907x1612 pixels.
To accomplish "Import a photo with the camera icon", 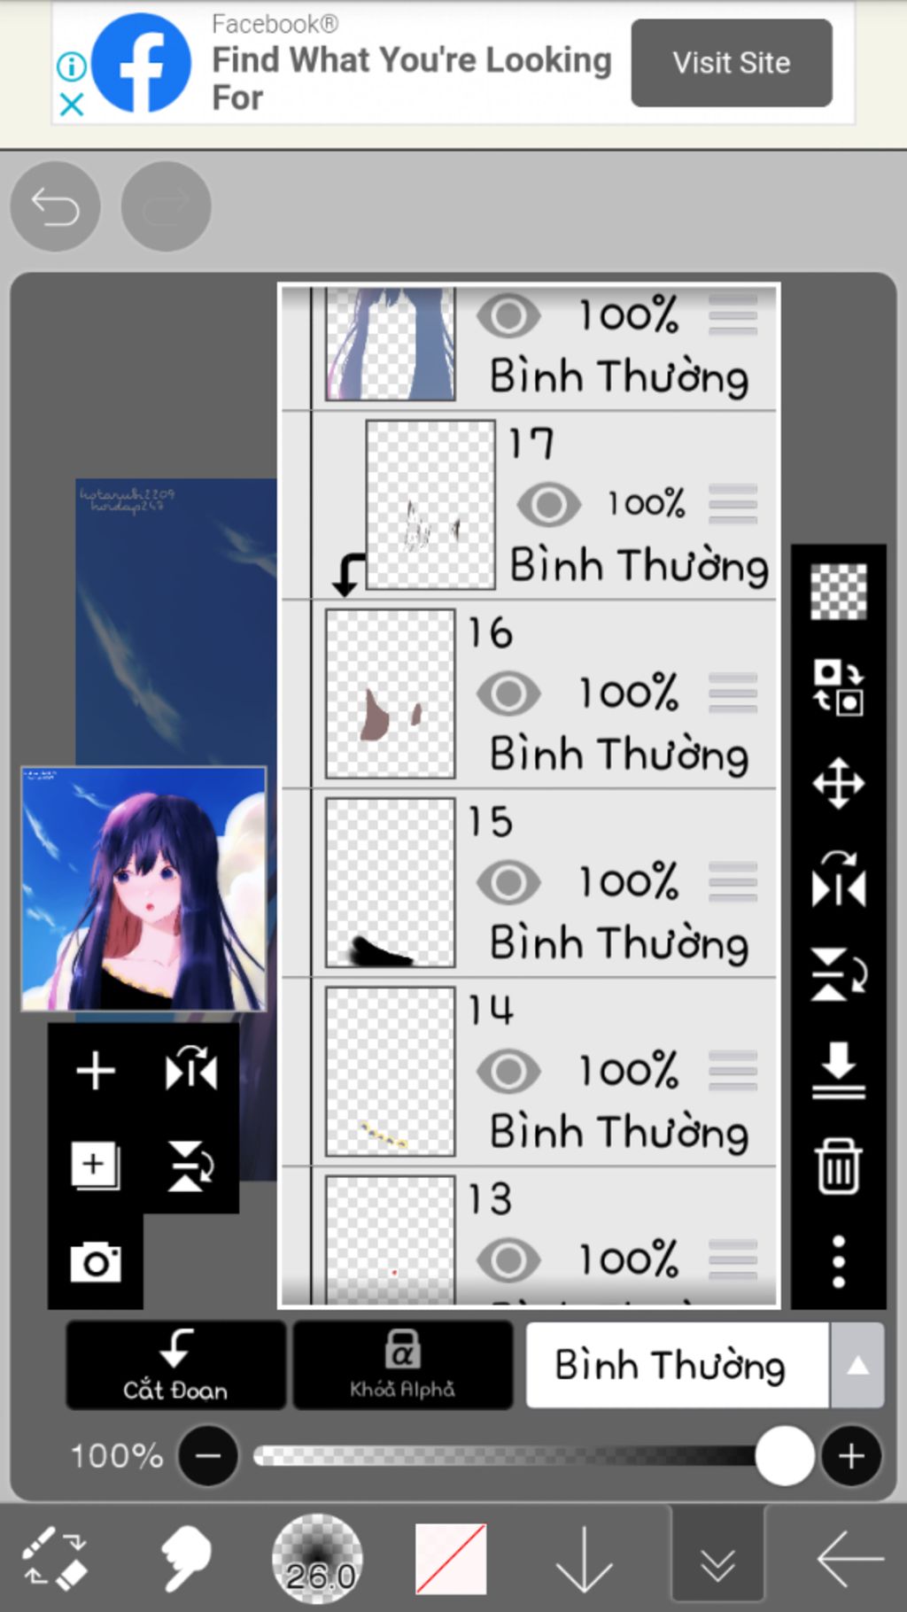I will pos(96,1261).
